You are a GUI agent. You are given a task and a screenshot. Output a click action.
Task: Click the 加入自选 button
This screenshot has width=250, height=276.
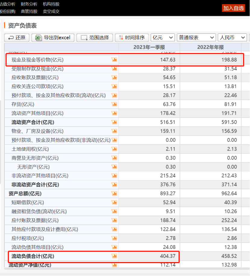coord(233,8)
